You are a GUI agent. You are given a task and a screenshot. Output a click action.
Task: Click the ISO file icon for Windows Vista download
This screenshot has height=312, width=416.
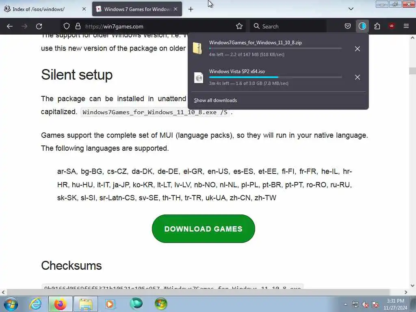pos(198,78)
